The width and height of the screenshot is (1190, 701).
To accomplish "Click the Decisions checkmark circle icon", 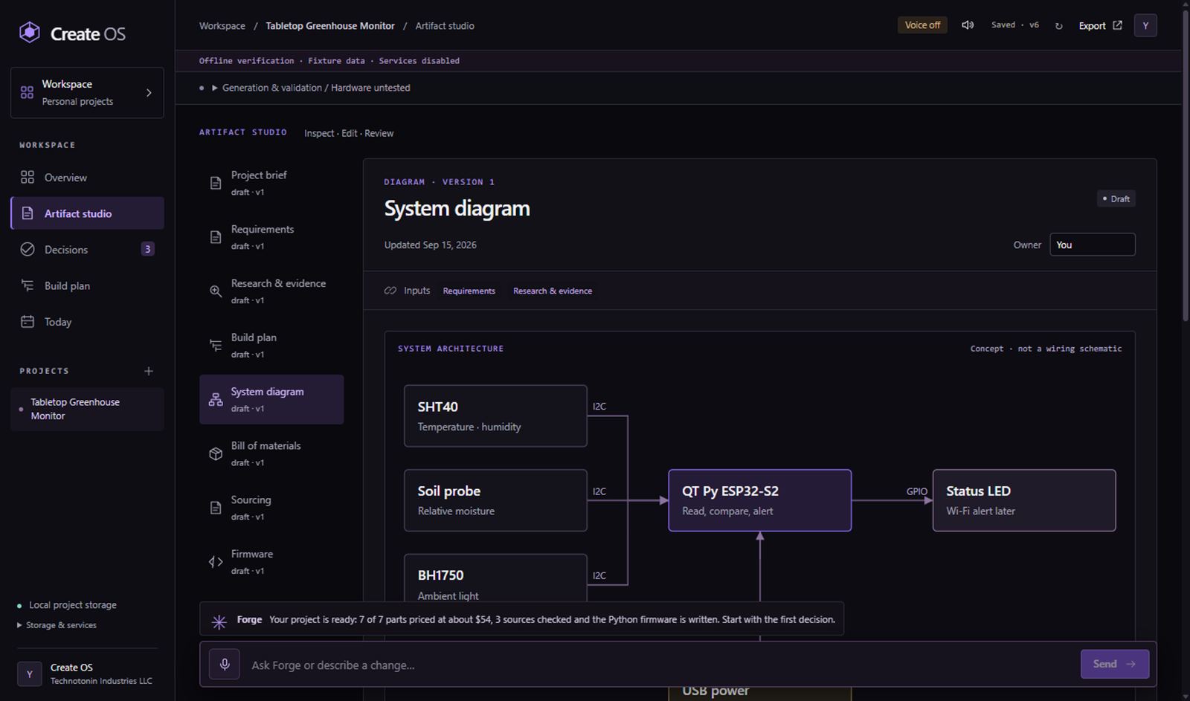I will pos(28,249).
